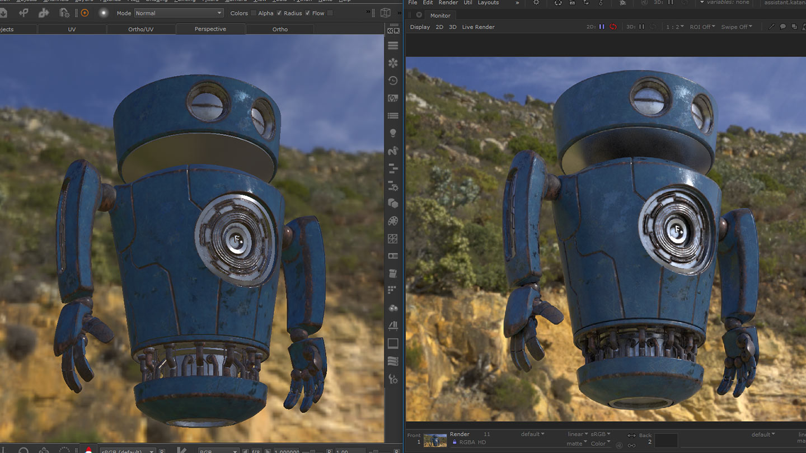Click the wireframe cube icon in Mari toolbar
Image resolution: width=806 pixels, height=453 pixels.
coord(386,13)
